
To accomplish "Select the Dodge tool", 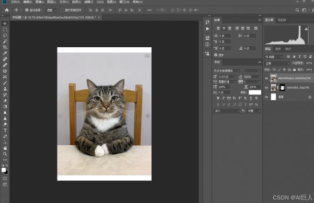I will (5, 124).
